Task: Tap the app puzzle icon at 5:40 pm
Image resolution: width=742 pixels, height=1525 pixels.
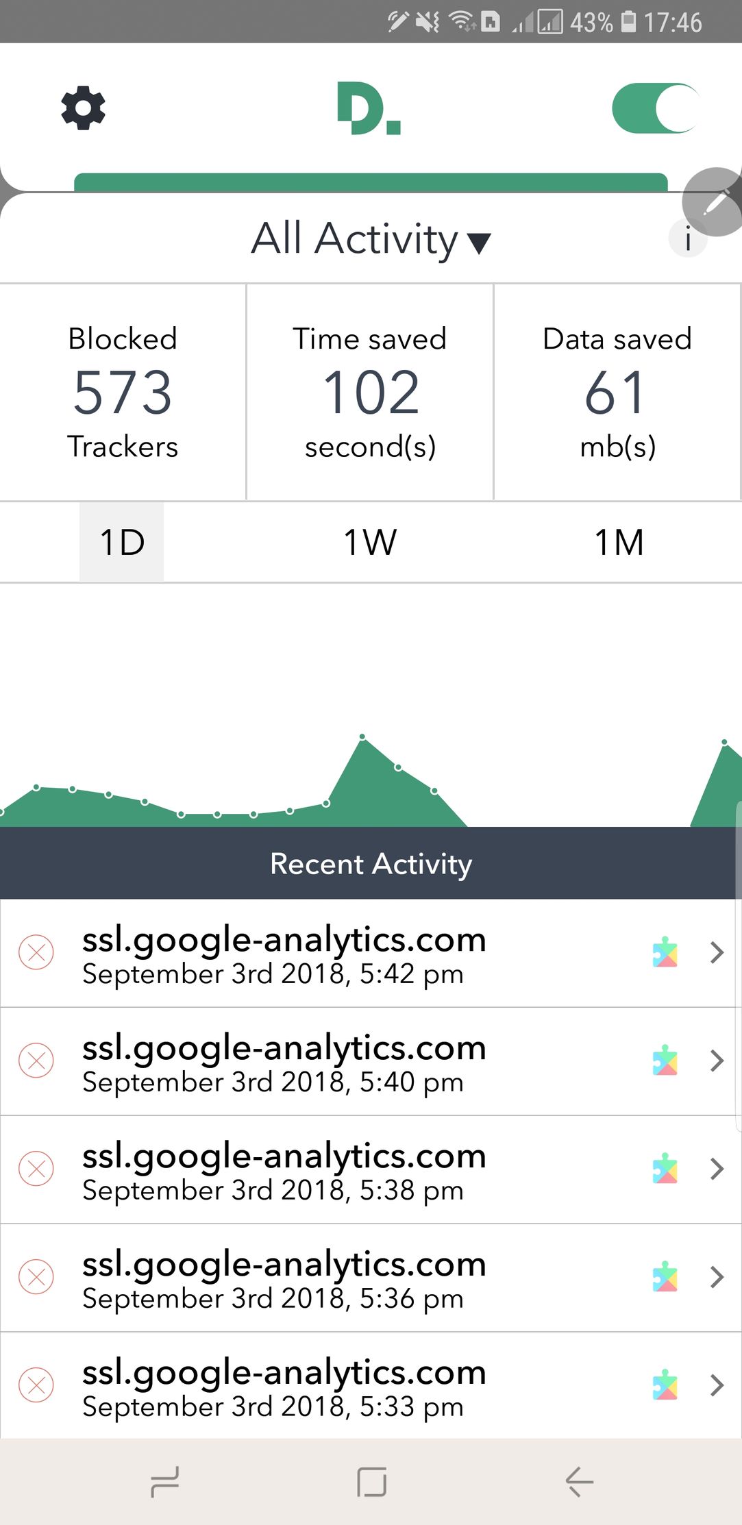Action: coord(665,1061)
